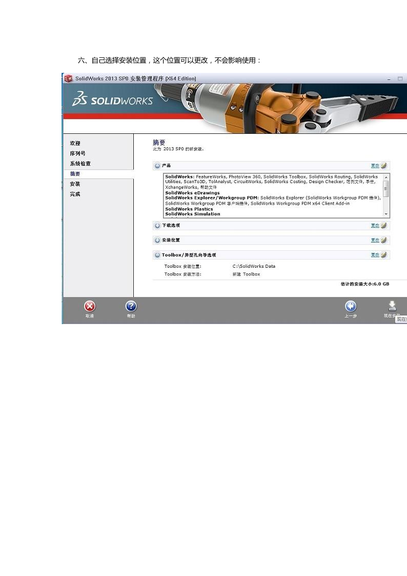Click the SolidWorks SW title bar icon
Image resolution: width=407 pixels, height=576 pixels.
[x=68, y=78]
